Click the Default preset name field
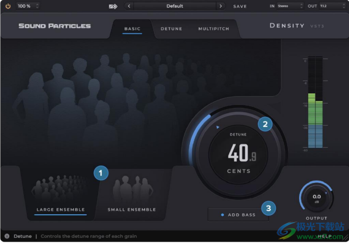The width and height of the screenshot is (349, 244). [175, 6]
